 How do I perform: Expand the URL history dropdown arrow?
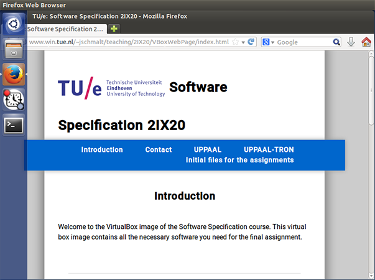[243, 42]
